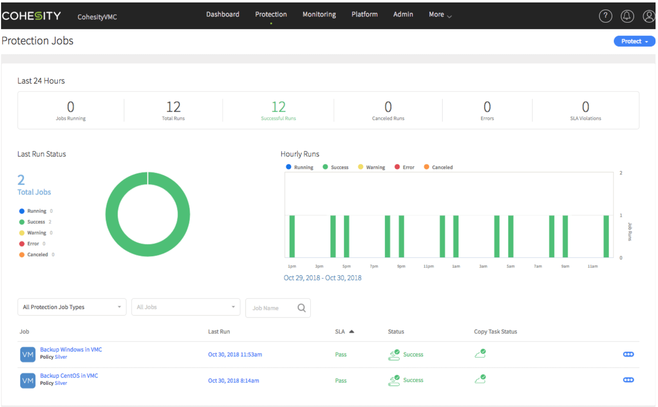Click copy task status icon for Backup Windows

pyautogui.click(x=480, y=354)
